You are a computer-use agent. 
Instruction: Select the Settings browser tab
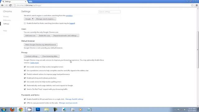[x=14, y=2]
